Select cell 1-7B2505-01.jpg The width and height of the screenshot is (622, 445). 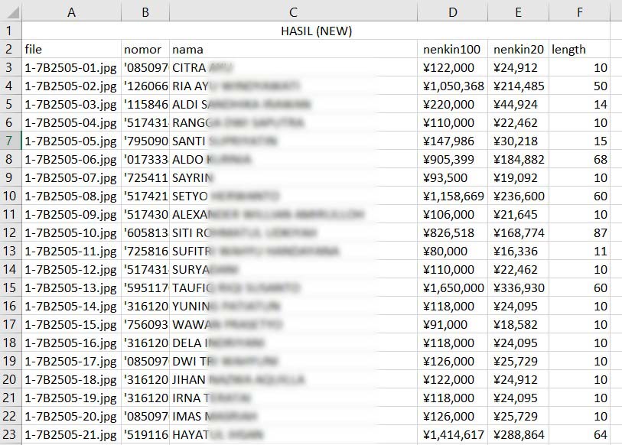pyautogui.click(x=71, y=67)
